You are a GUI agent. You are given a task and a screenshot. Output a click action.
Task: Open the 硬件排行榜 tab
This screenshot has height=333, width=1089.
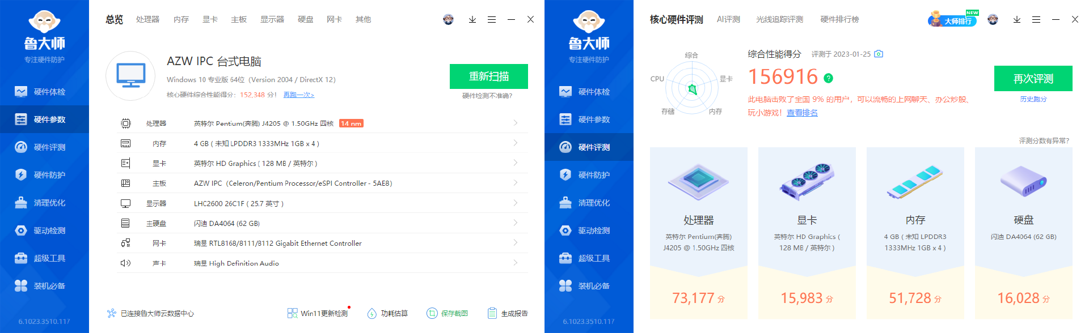(x=839, y=19)
